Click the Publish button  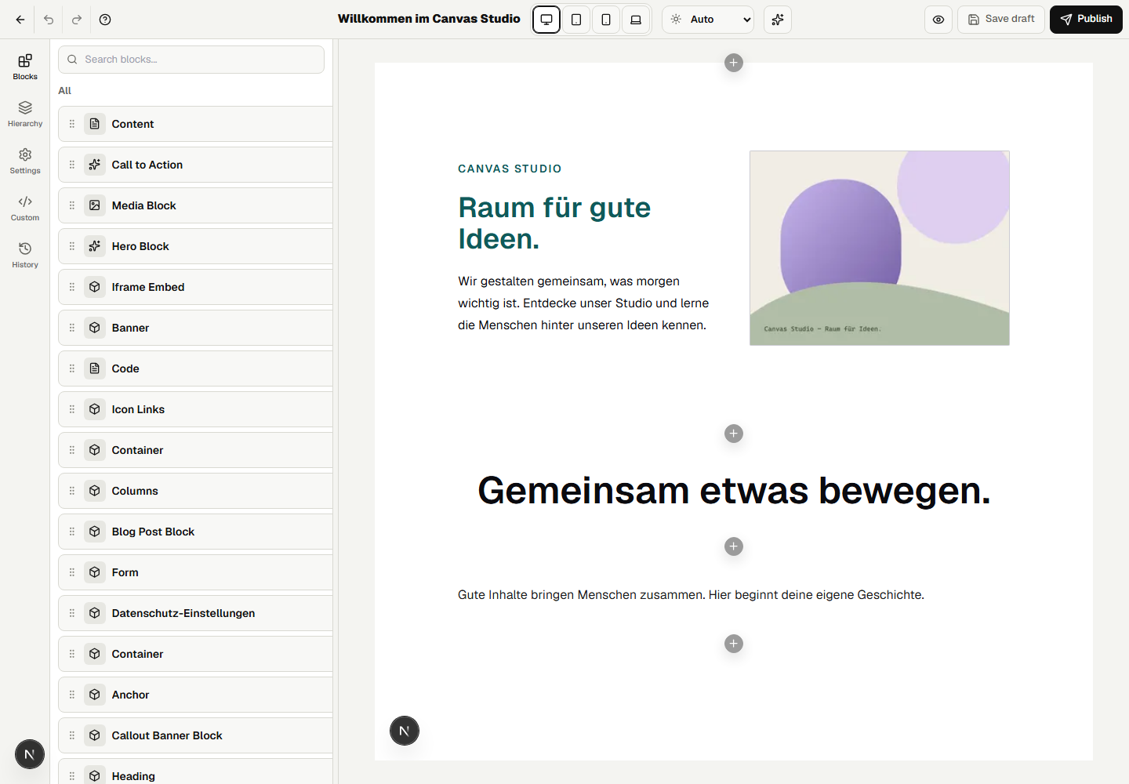pyautogui.click(x=1086, y=19)
